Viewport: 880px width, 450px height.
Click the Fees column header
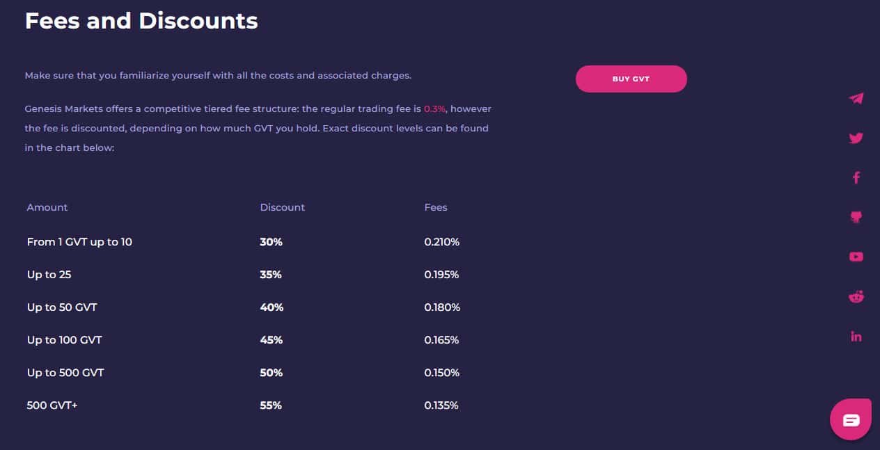(436, 207)
